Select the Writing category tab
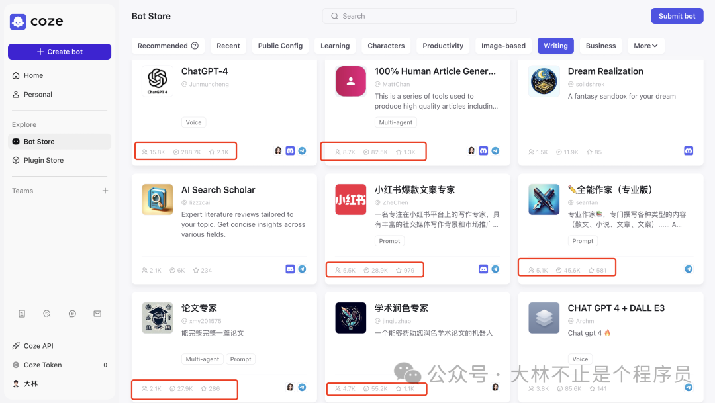The height and width of the screenshot is (403, 715). pyautogui.click(x=555, y=46)
